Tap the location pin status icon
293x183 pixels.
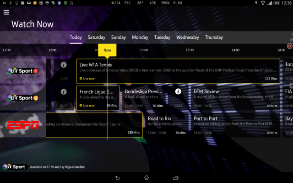click(x=256, y=3)
